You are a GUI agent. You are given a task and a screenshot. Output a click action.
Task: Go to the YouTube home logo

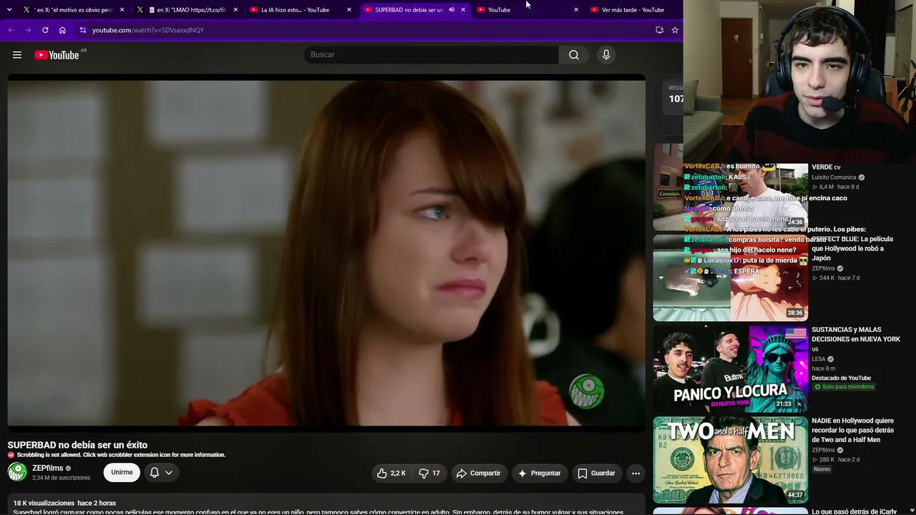57,55
